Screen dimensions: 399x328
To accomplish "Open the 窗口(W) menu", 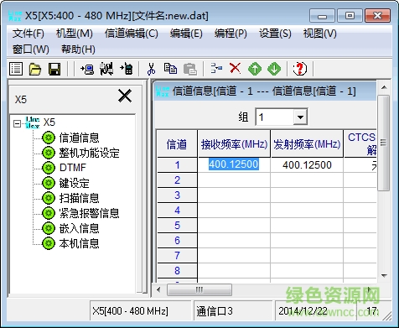I will tap(30, 49).
